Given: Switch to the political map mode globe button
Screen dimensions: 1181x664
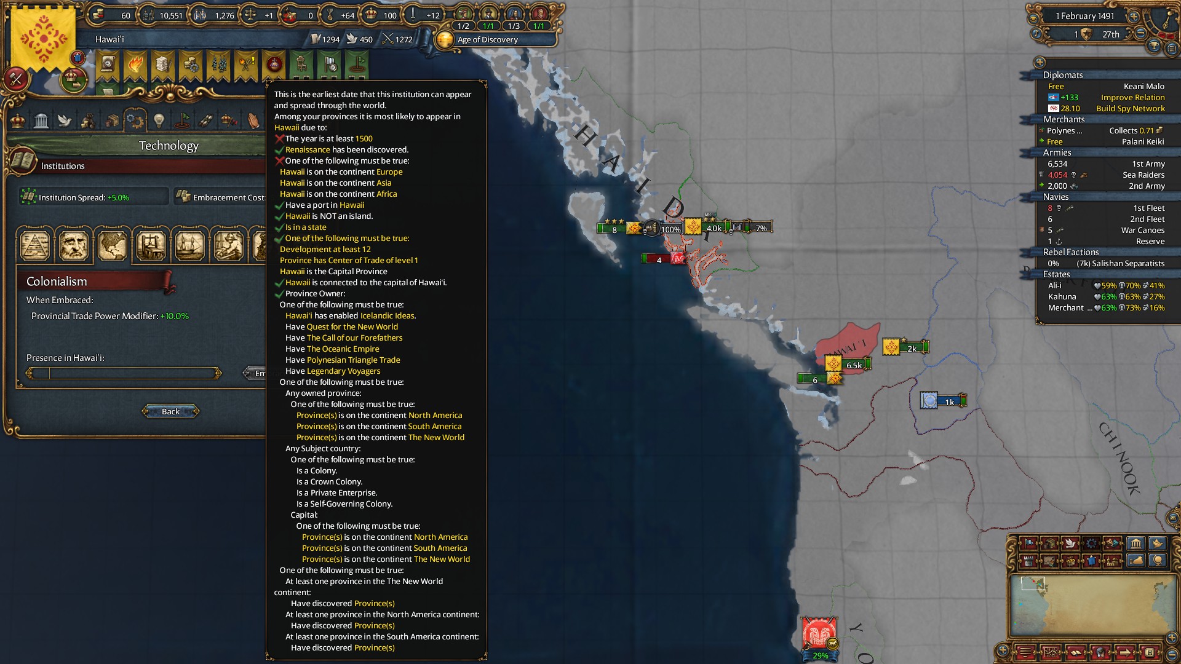Looking at the screenshot, I should tap(1158, 561).
